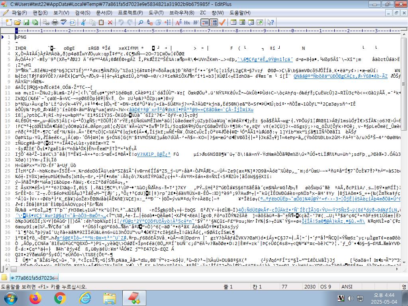This screenshot has width=408, height=306.
Task: Click the View in Browser icon
Action: coord(73,22)
